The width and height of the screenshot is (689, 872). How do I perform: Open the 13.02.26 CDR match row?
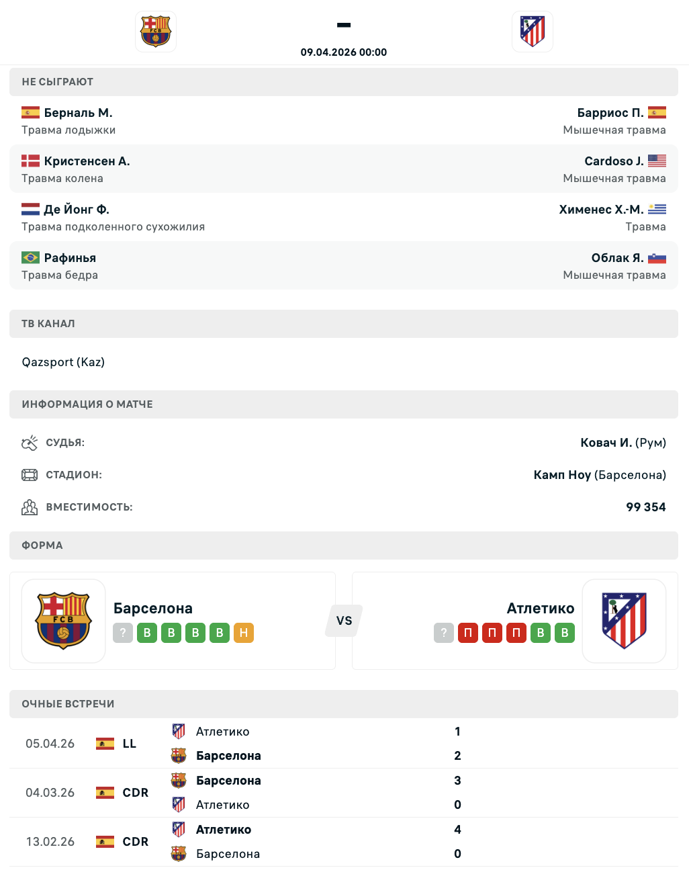tap(343, 842)
